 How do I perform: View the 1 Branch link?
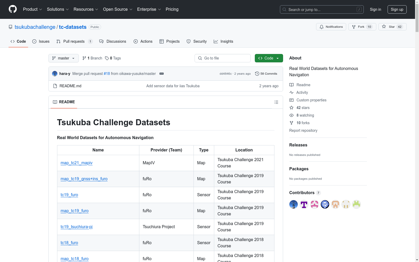[x=92, y=58]
